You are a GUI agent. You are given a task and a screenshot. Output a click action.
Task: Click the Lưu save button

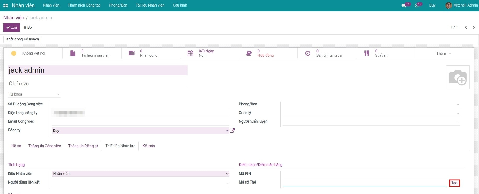[11, 27]
